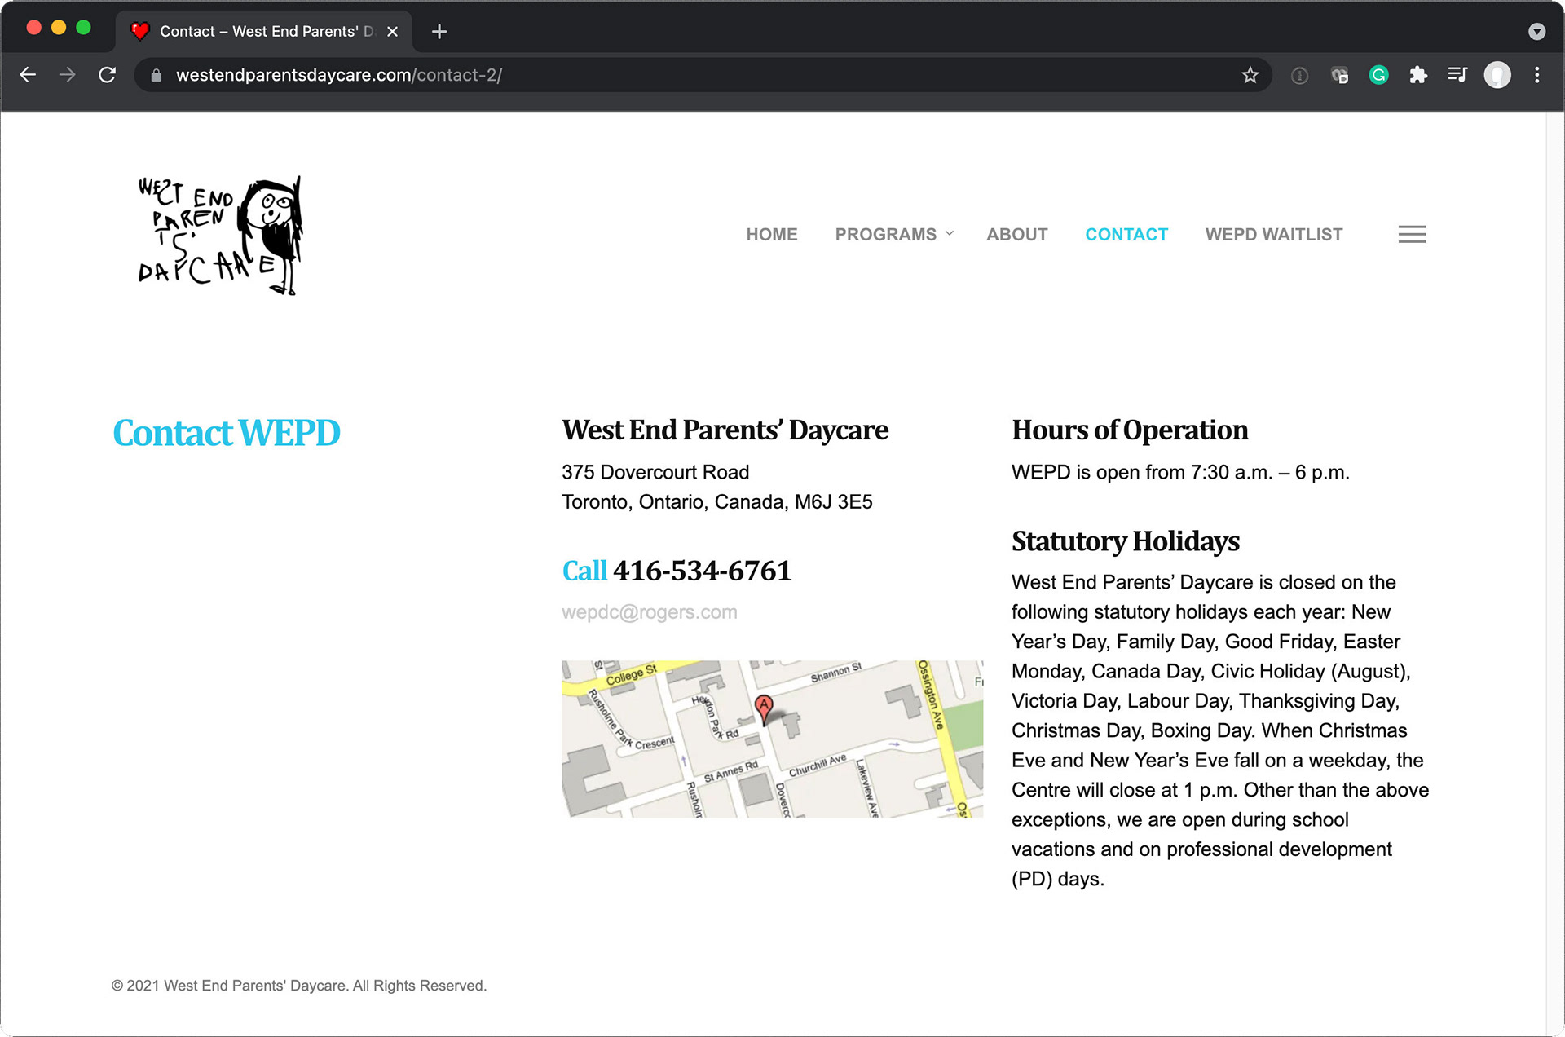Viewport: 1565px width, 1037px height.
Task: Open the About page
Action: tap(1016, 235)
